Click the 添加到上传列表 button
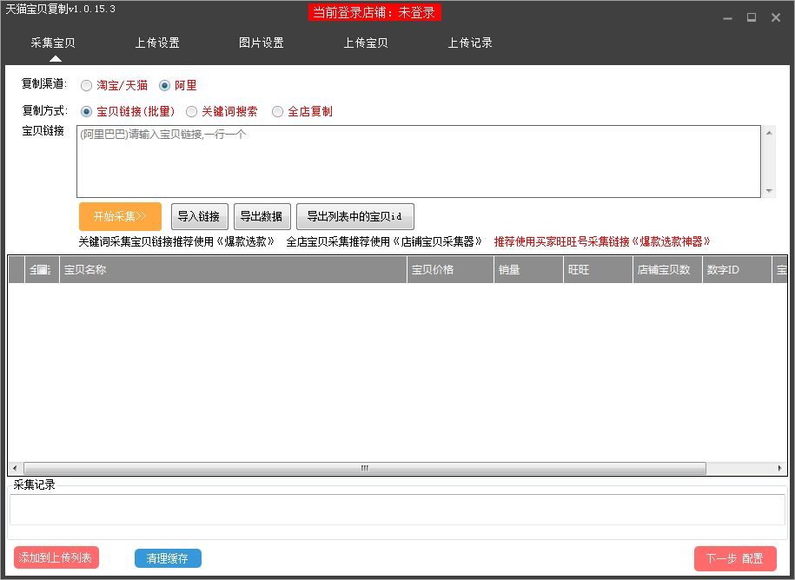The image size is (795, 580). [56, 557]
